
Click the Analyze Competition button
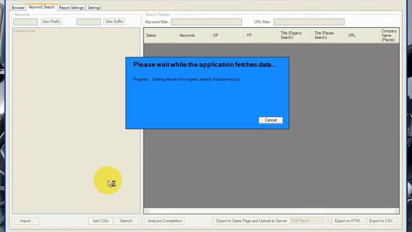tap(165, 221)
